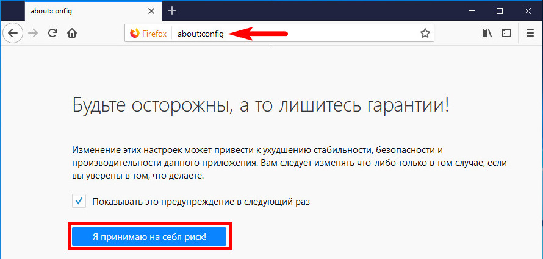Click the forward navigation arrow
543x259 pixels.
coord(33,33)
